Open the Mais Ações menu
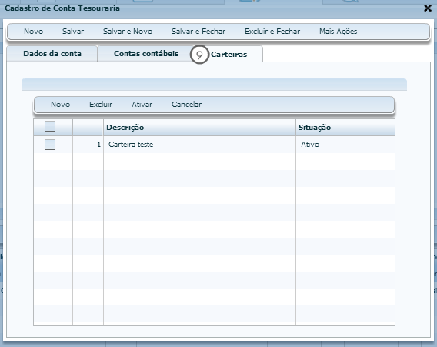The height and width of the screenshot is (347, 437). point(338,32)
